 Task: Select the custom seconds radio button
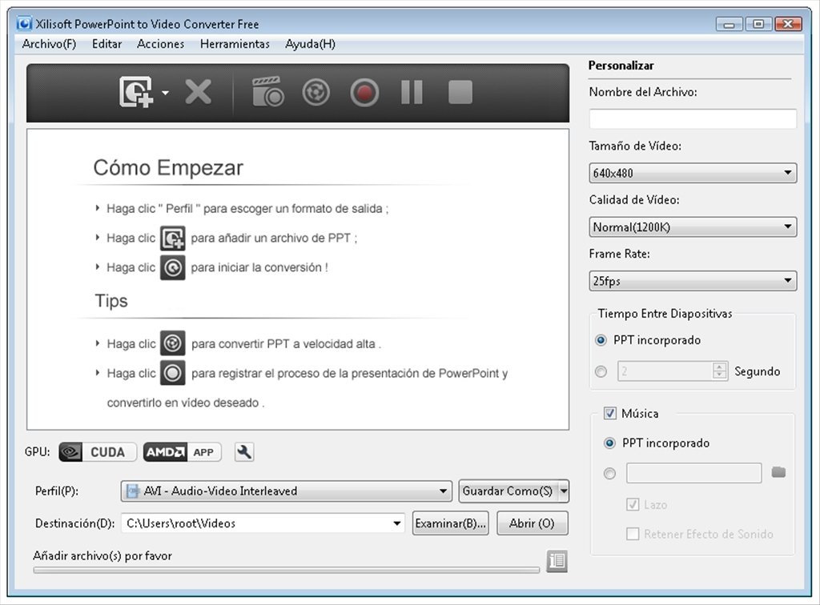point(601,371)
